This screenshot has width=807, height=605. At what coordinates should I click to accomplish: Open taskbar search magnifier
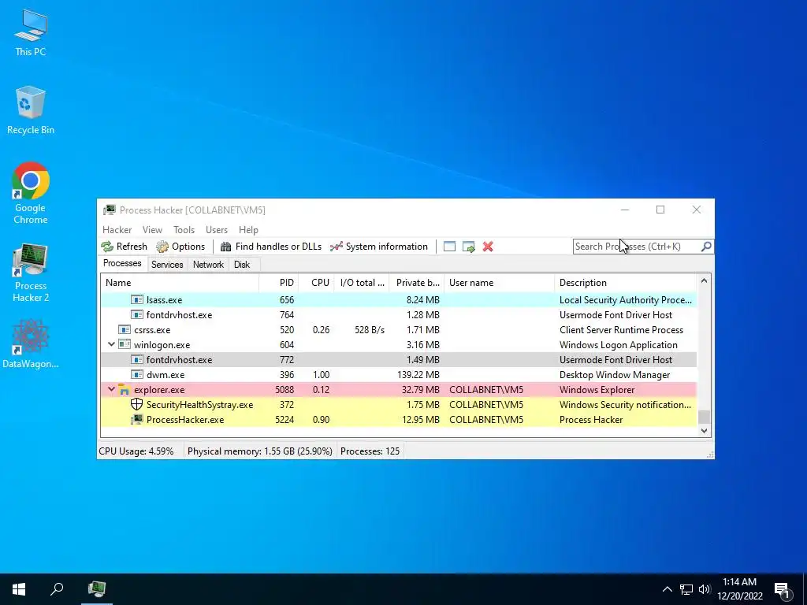57,589
